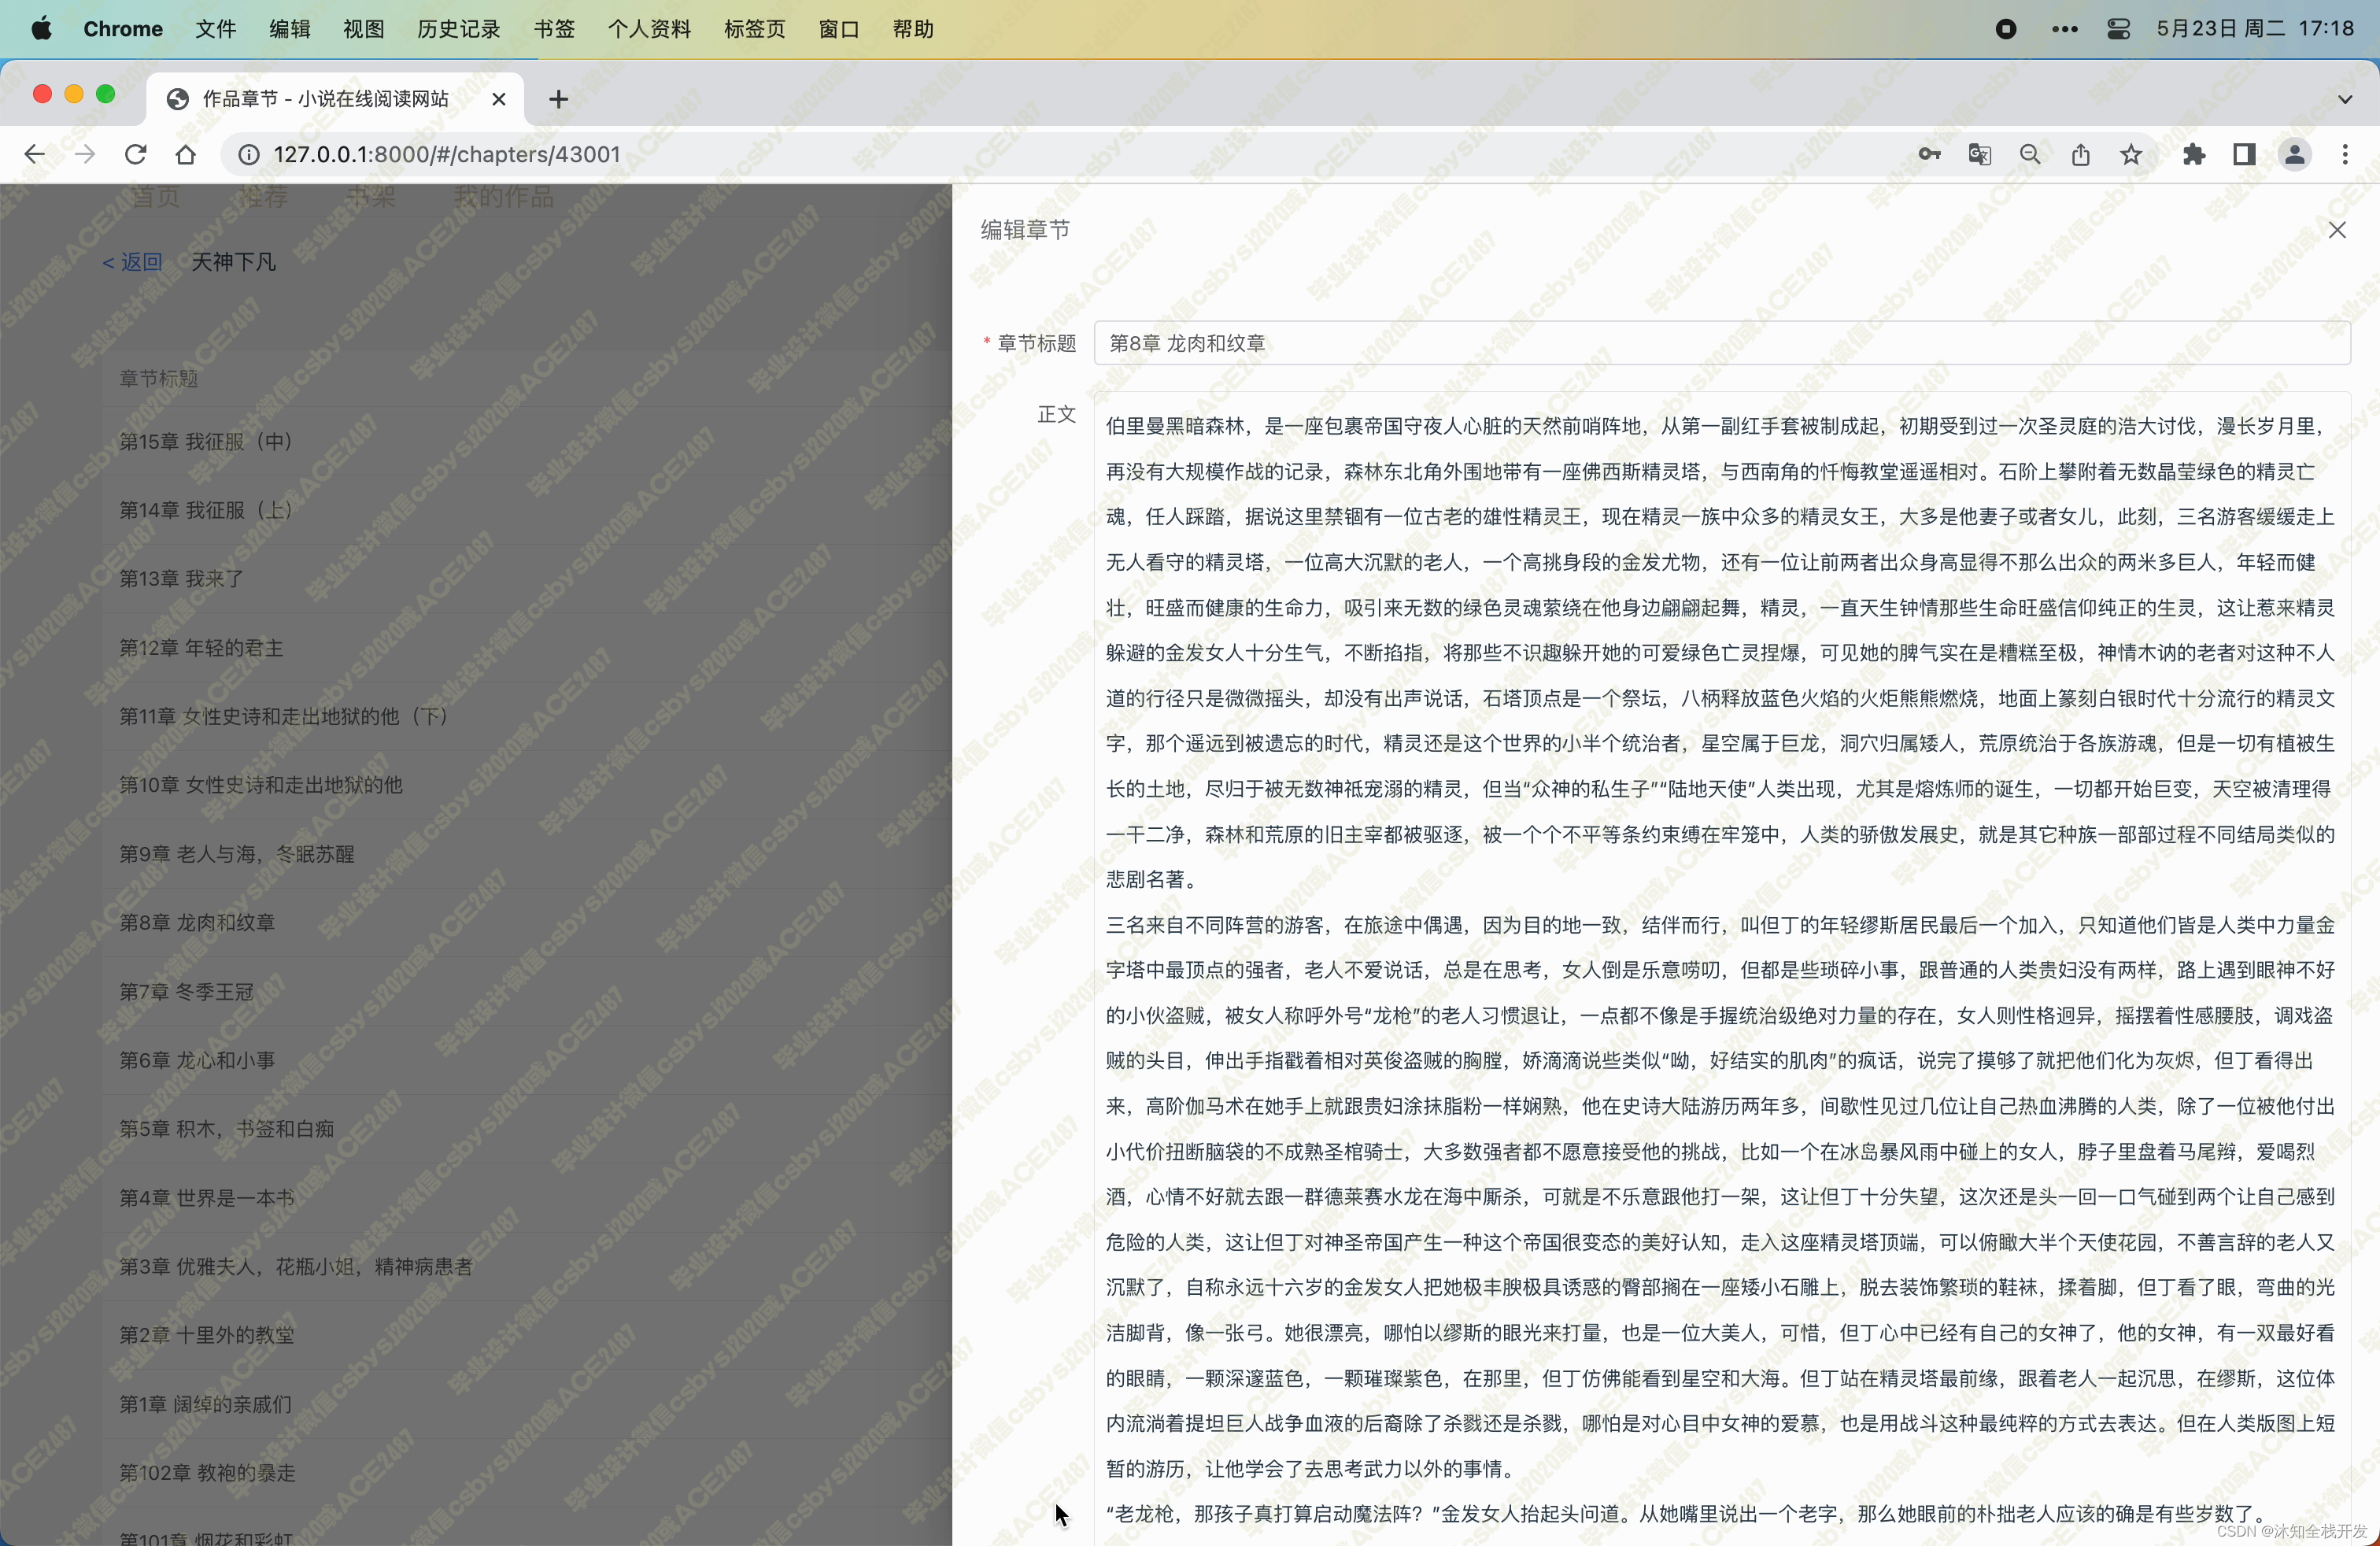Screen dimensions: 2380x1546
Task: Open the saved passwords key icon
Action: click(x=1929, y=154)
